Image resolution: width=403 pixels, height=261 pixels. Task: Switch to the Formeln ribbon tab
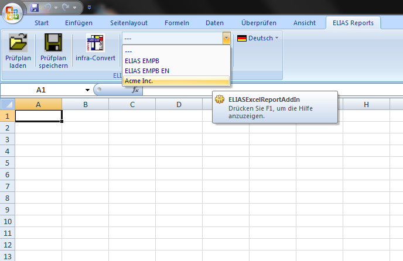pyautogui.click(x=176, y=23)
